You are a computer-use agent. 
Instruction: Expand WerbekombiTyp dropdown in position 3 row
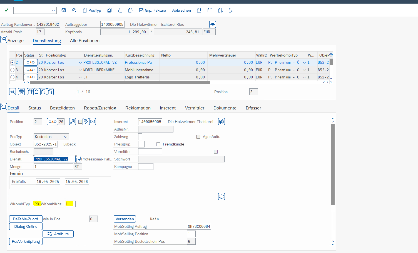[x=304, y=70]
